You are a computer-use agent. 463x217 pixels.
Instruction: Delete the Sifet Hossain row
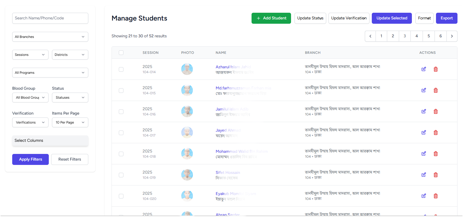pyautogui.click(x=435, y=175)
